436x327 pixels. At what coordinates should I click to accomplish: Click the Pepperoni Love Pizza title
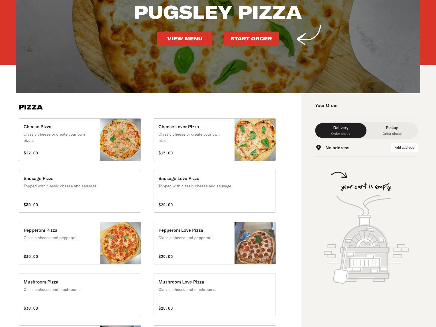tap(181, 230)
